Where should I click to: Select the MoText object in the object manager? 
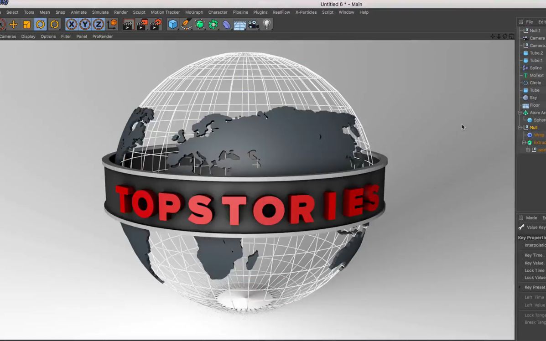click(537, 75)
